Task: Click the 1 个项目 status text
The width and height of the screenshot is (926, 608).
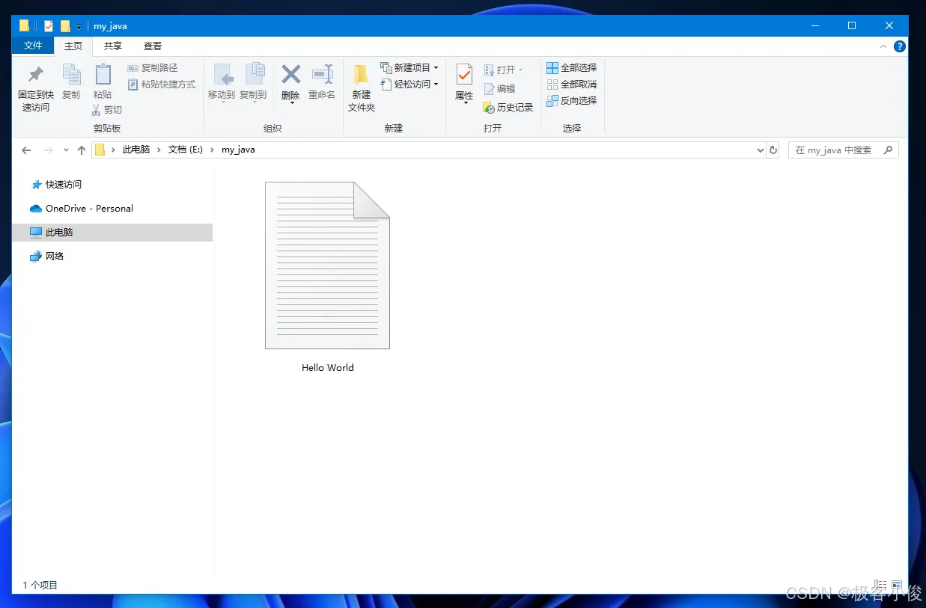Action: tap(40, 586)
